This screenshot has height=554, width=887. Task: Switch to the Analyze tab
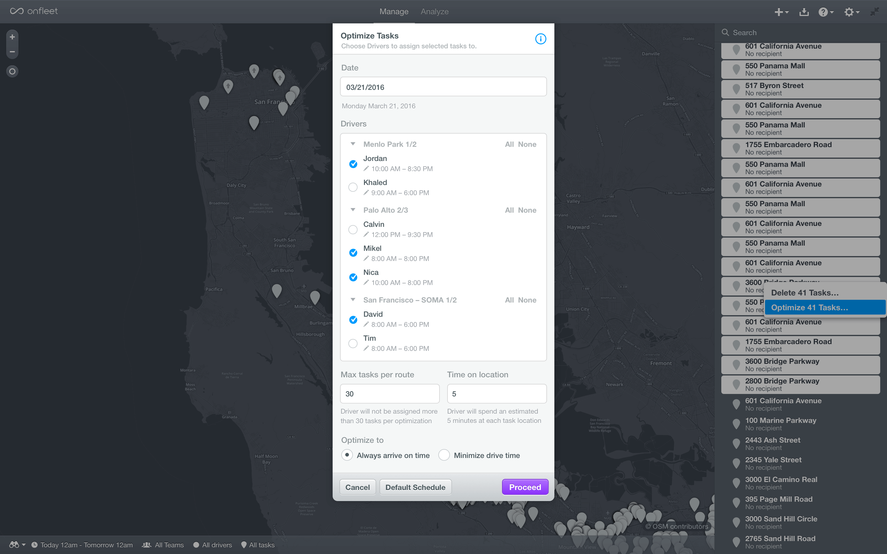click(434, 12)
